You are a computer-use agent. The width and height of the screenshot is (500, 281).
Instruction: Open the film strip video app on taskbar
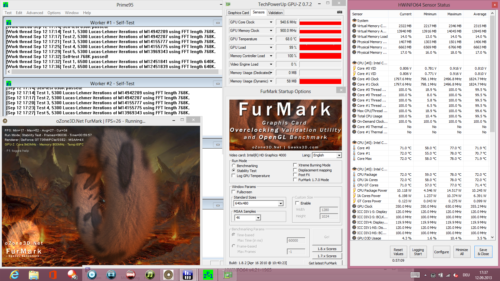pos(111,275)
